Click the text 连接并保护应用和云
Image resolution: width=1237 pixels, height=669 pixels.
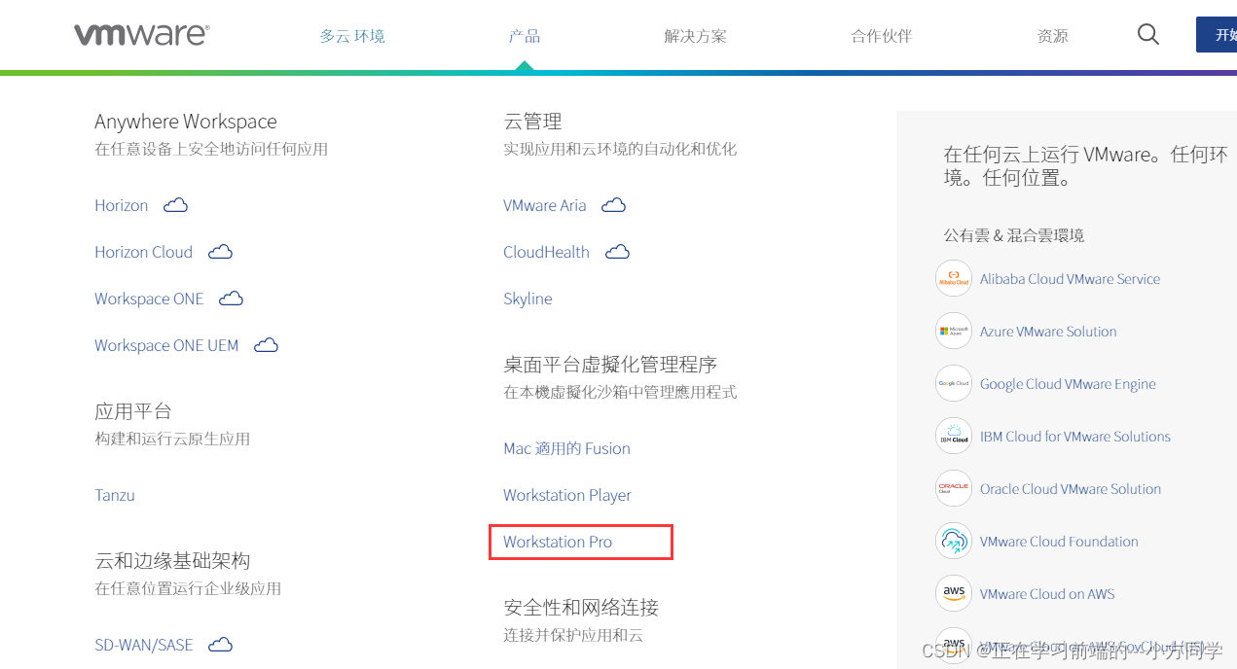573,635
